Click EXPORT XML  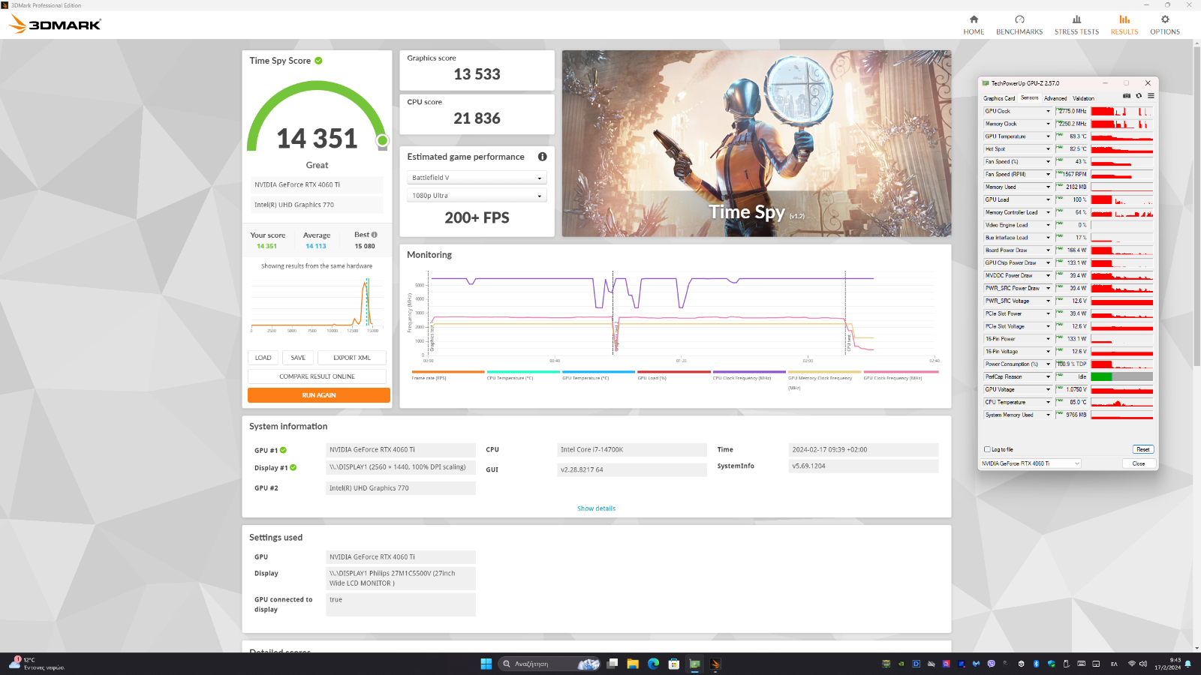[x=352, y=358]
